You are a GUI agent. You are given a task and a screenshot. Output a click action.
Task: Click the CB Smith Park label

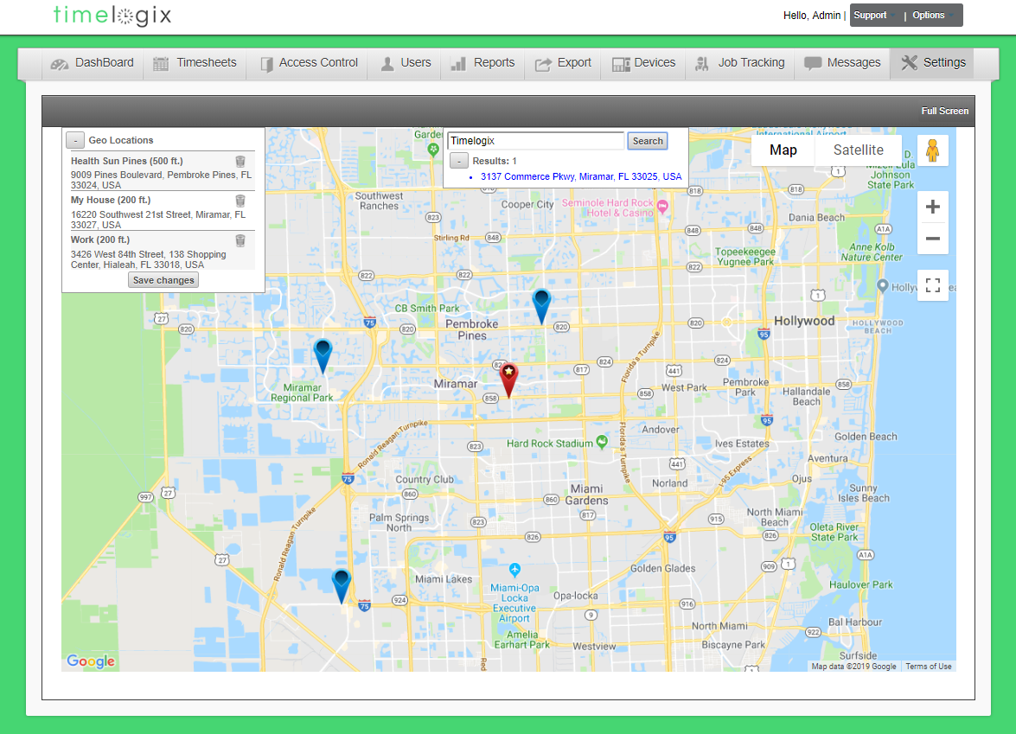427,309
